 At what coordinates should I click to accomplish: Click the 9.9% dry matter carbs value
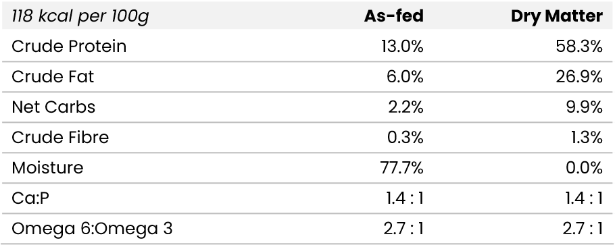point(584,107)
